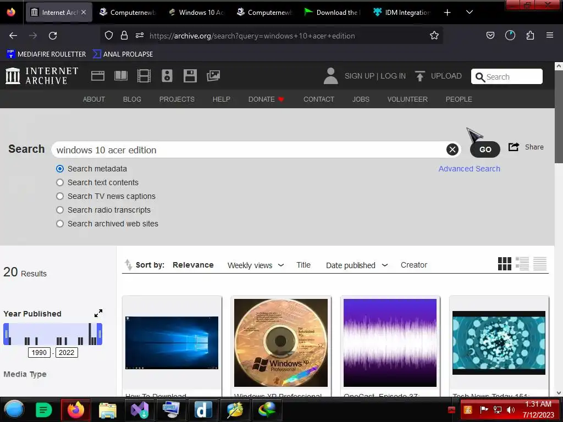
Task: Switch to Download the browser tab
Action: click(x=334, y=13)
